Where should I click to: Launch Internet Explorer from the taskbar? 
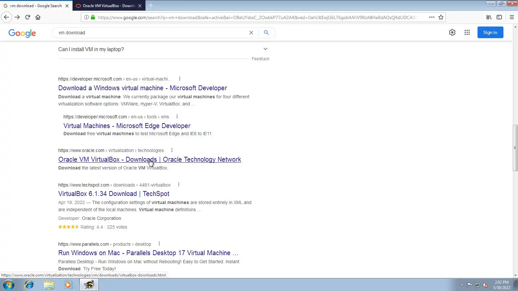[x=29, y=285]
